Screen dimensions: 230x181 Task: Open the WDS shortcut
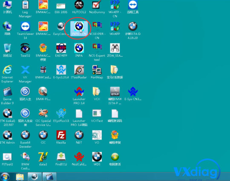click(x=97, y=159)
